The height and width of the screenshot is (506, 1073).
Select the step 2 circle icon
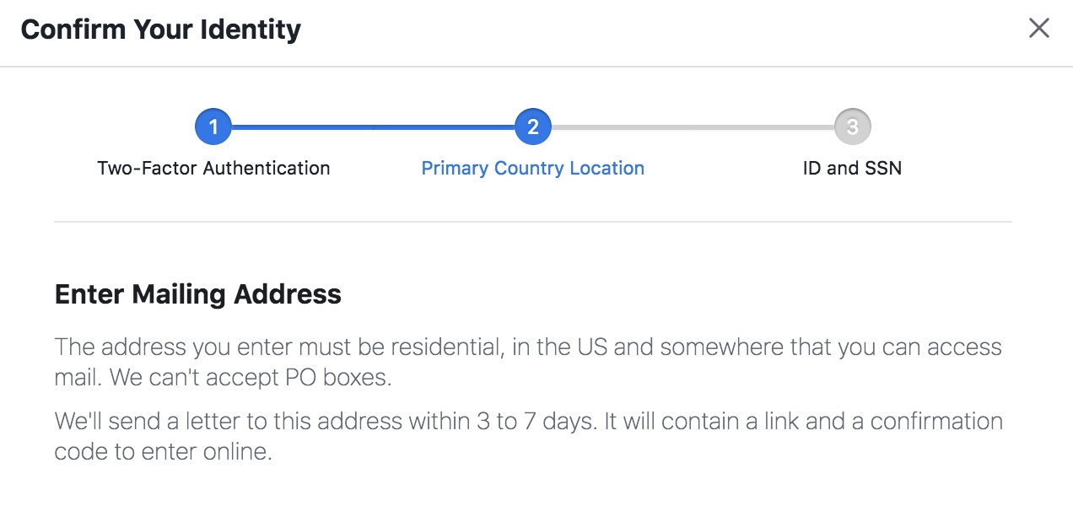tap(532, 127)
